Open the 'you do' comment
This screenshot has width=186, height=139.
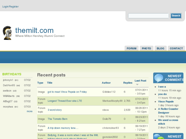pyautogui.click(x=162, y=94)
